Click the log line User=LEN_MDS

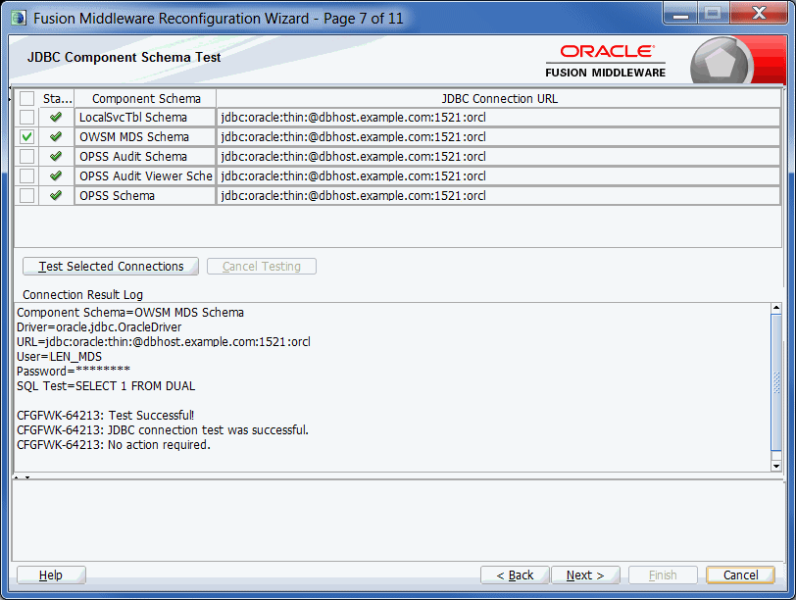60,356
